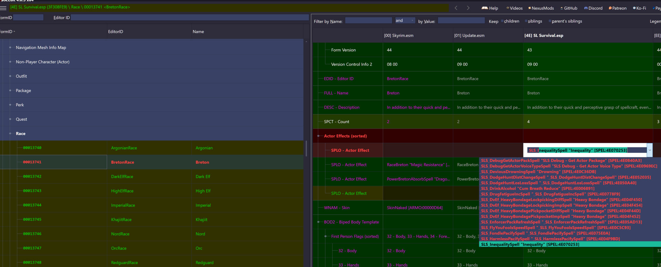Go forward with the right arrow

click(x=468, y=8)
